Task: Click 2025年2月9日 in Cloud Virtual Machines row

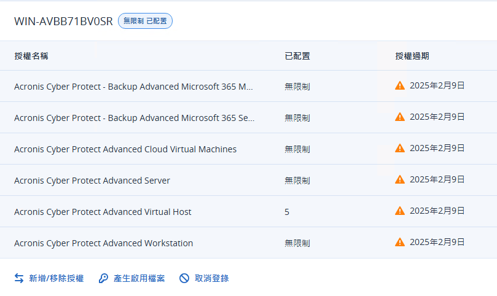Action: coord(437,149)
